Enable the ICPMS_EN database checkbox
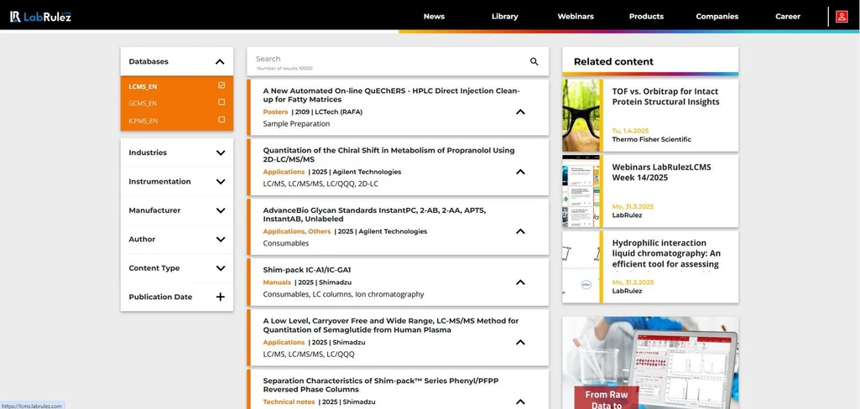The image size is (860, 409). click(x=222, y=120)
